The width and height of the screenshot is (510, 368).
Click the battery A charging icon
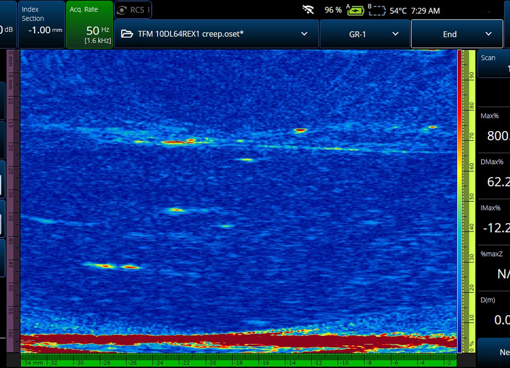click(x=355, y=11)
